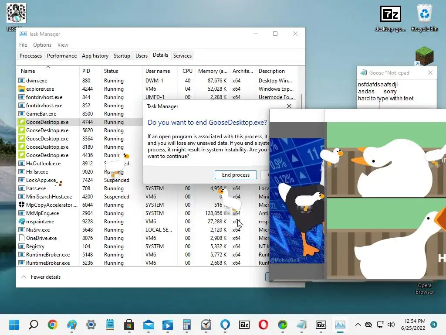Click the GooseDesktop.exe icon with PID 5820

[22, 130]
